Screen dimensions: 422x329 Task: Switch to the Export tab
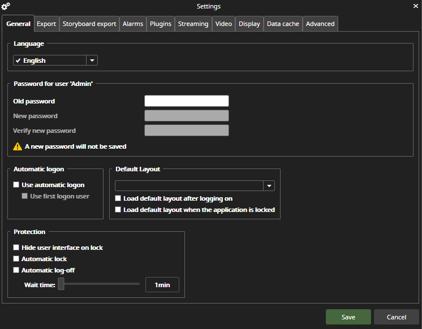tap(46, 24)
